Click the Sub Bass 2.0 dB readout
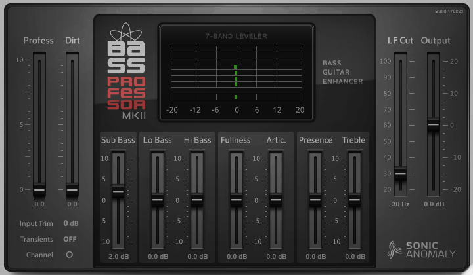This screenshot has width=473, height=275. [118, 256]
